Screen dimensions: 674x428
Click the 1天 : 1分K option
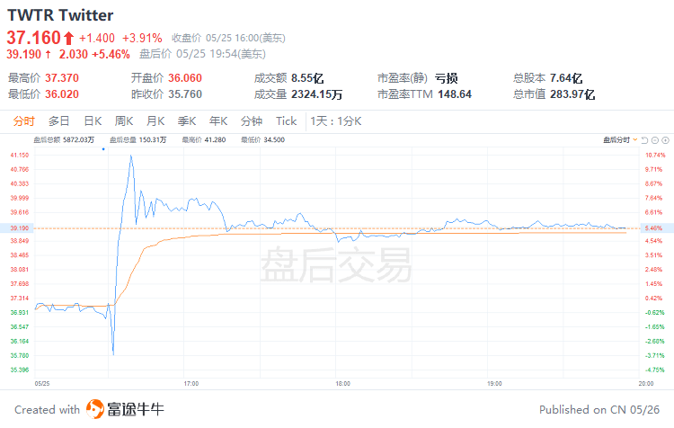tap(336, 121)
